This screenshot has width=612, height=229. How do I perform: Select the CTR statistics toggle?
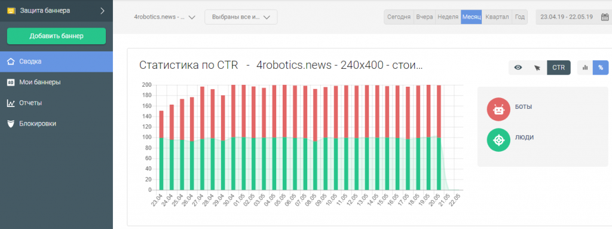[559, 68]
